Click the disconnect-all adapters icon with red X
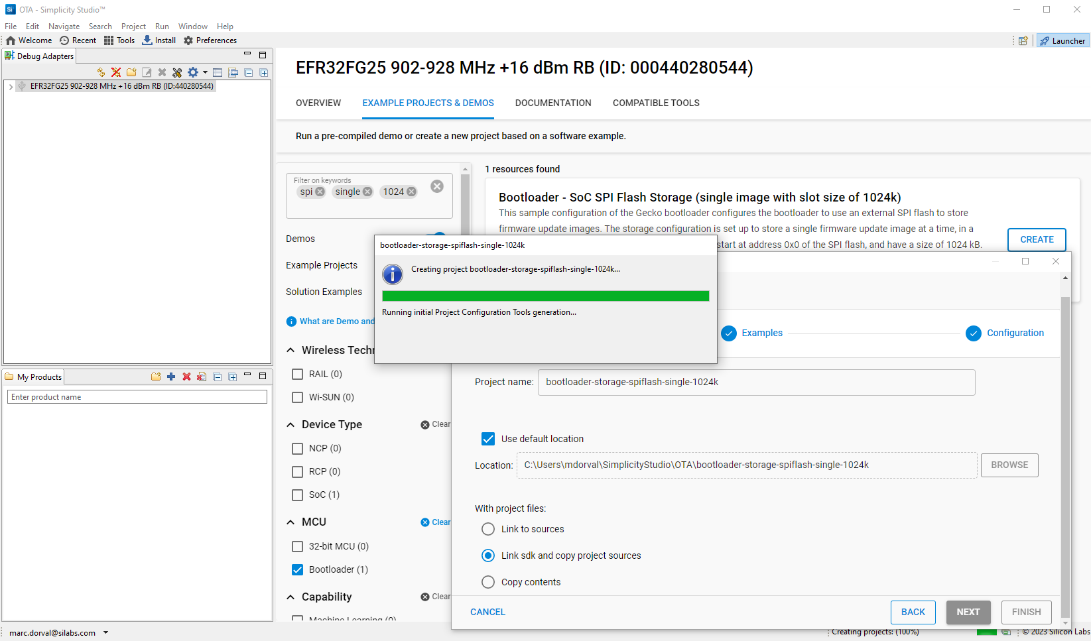This screenshot has width=1091, height=641. (x=116, y=72)
